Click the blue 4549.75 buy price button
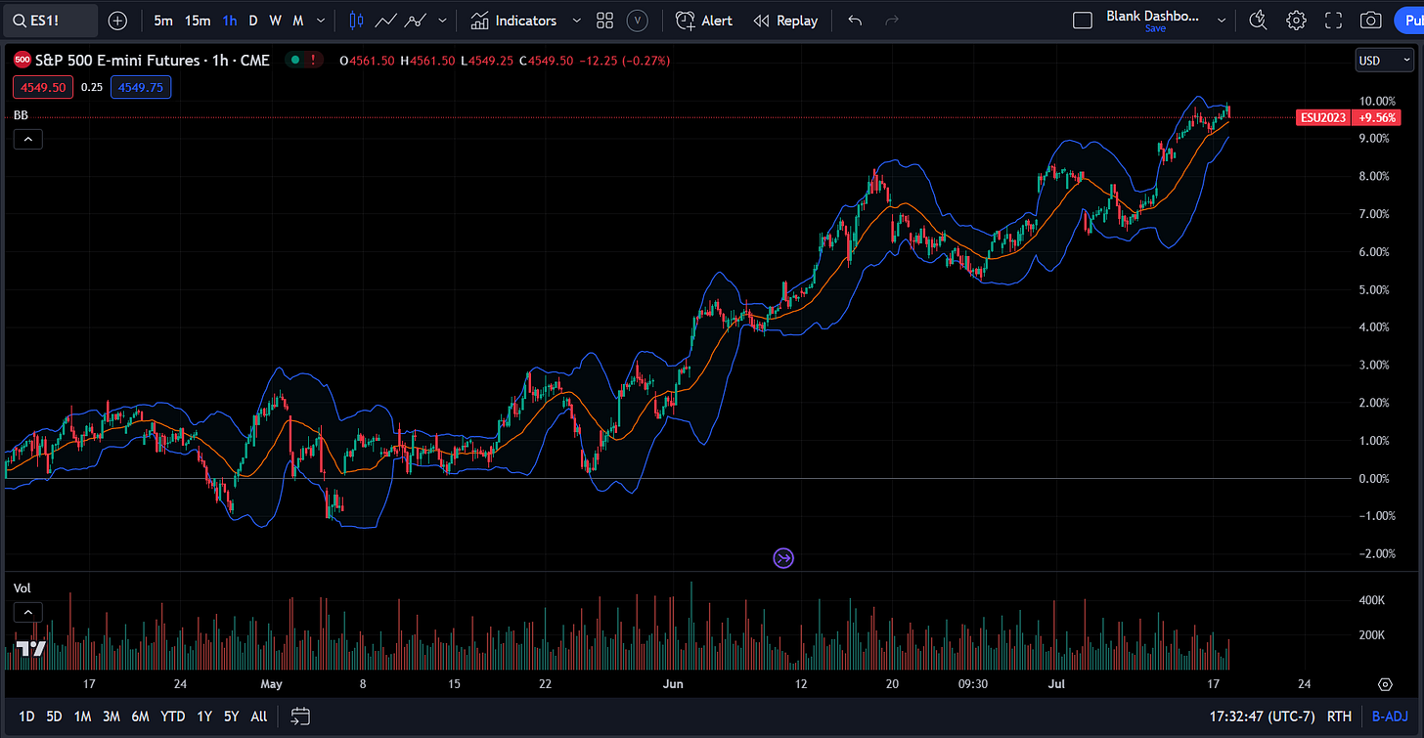Viewport: 1424px width, 738px height. pyautogui.click(x=141, y=87)
